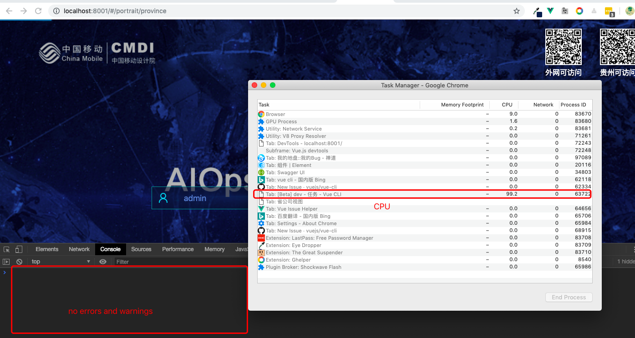Activate the DevTools inspect element picker
The width and height of the screenshot is (635, 338).
[6, 249]
